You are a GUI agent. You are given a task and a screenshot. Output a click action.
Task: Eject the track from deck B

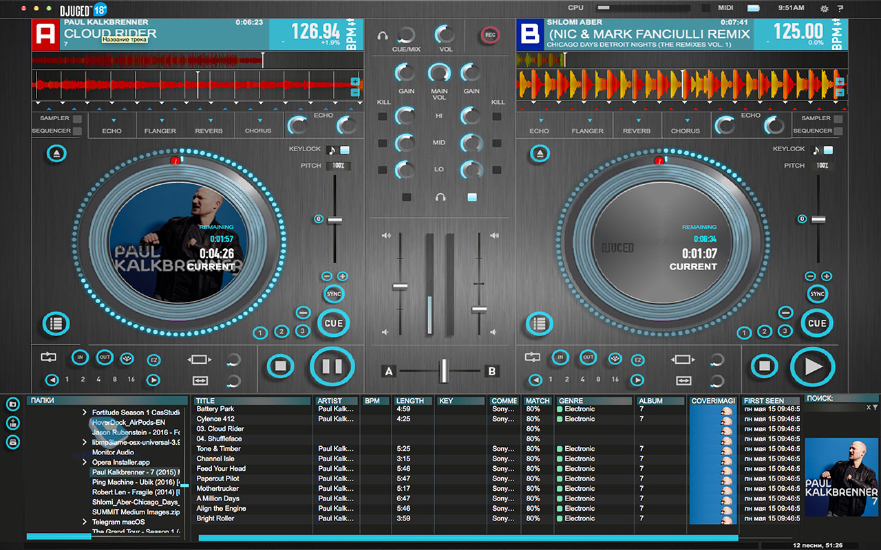540,153
